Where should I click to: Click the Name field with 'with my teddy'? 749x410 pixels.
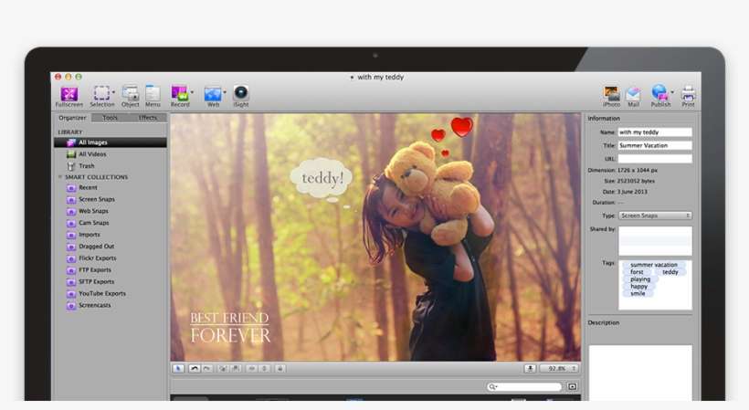click(x=655, y=132)
